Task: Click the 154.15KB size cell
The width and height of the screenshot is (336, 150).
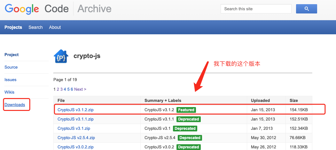Action: [x=299, y=110]
